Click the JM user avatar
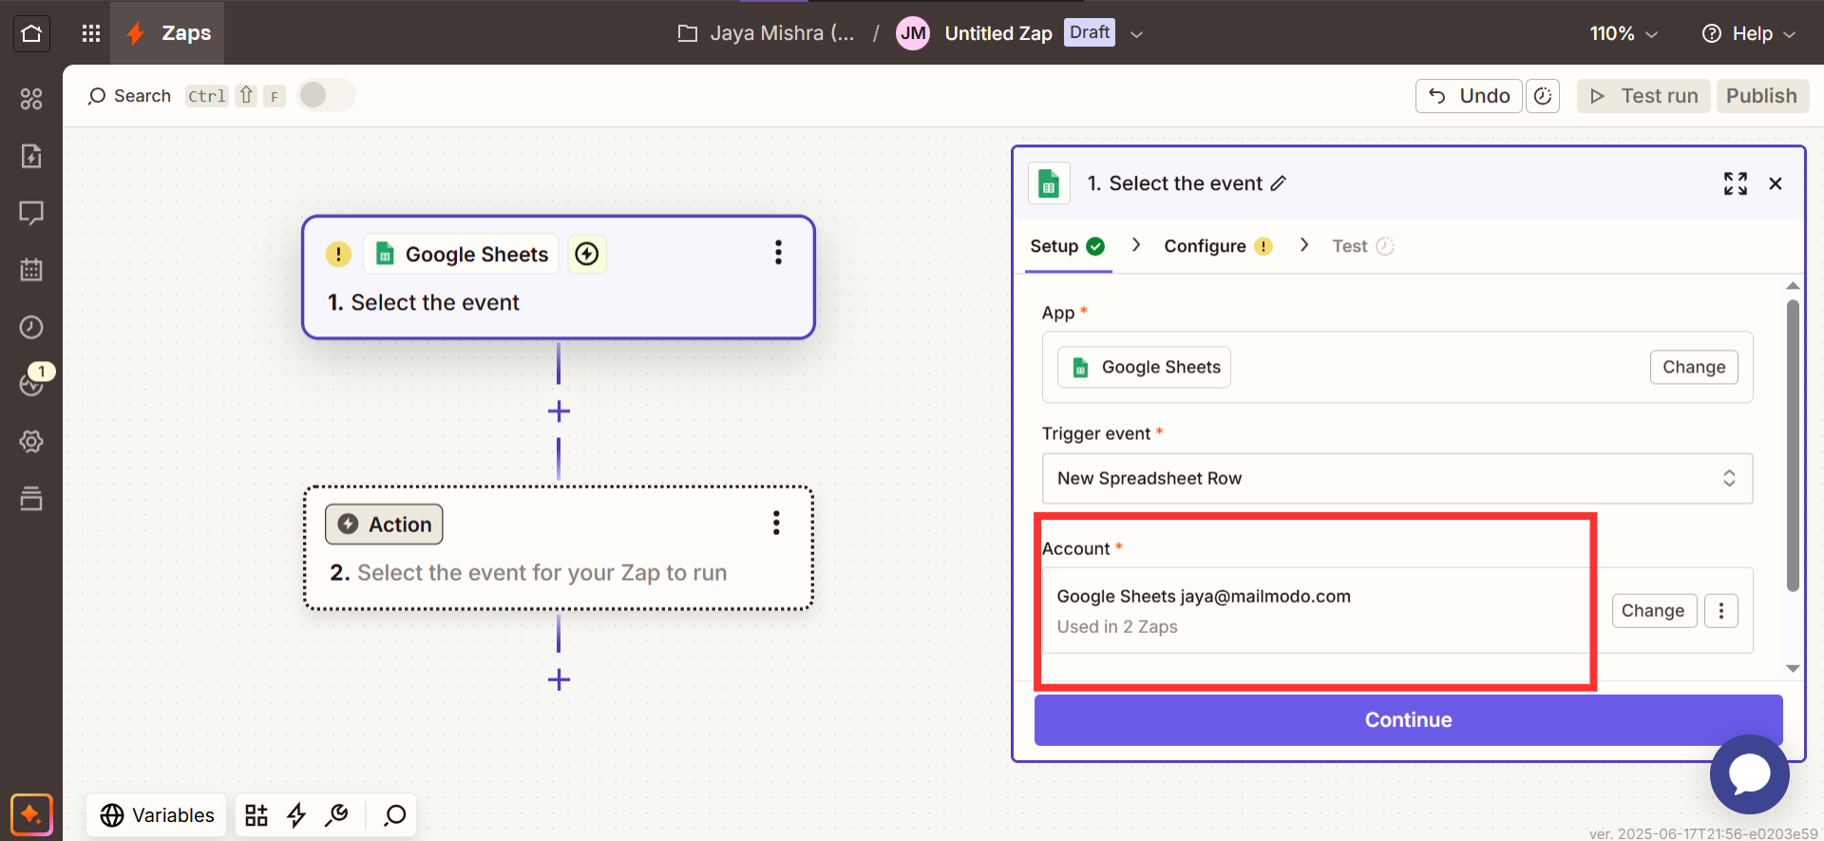The image size is (1824, 841). click(x=913, y=33)
